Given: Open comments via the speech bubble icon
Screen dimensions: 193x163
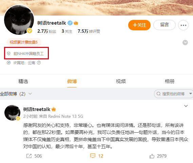Looking at the screenshot, I should click(x=93, y=156).
